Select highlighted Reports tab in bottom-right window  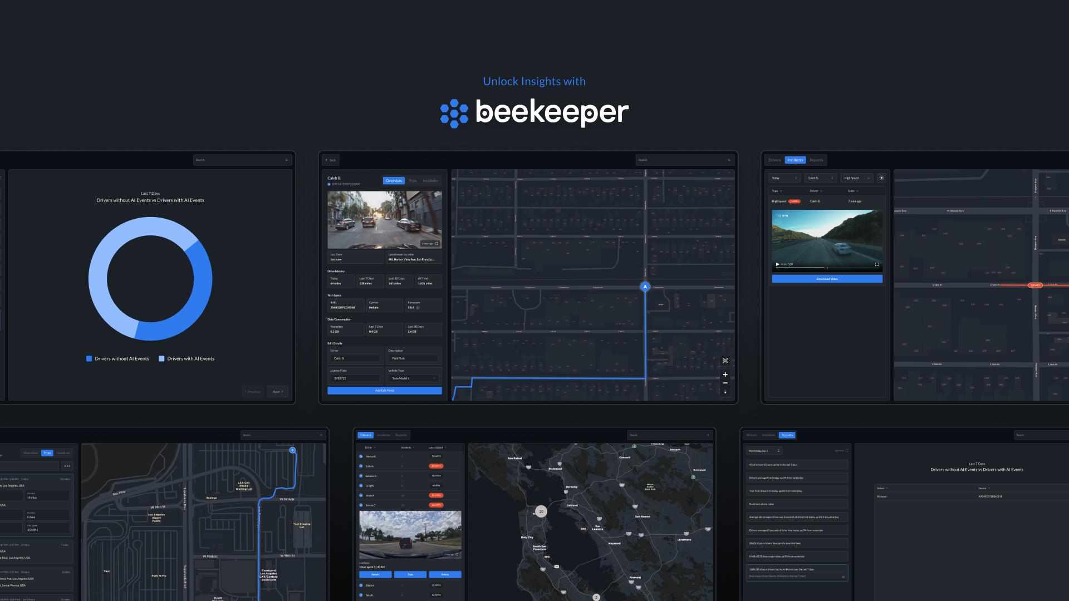click(x=787, y=435)
